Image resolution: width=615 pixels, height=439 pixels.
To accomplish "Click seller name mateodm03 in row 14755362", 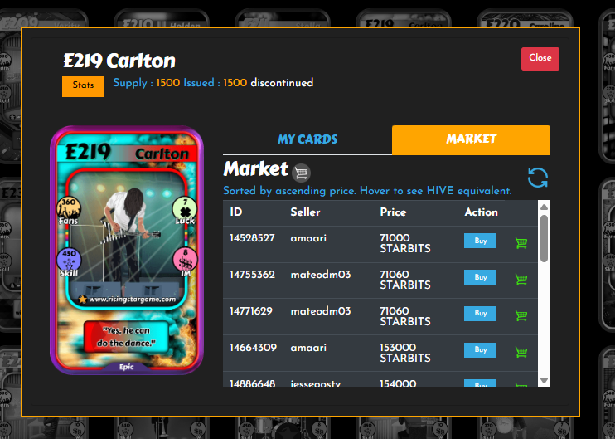I will 321,275.
